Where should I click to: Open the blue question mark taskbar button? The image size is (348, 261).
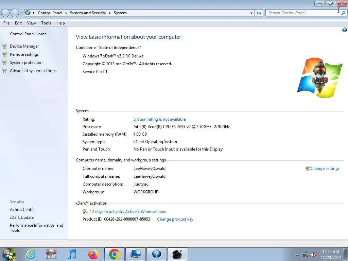click(x=156, y=254)
